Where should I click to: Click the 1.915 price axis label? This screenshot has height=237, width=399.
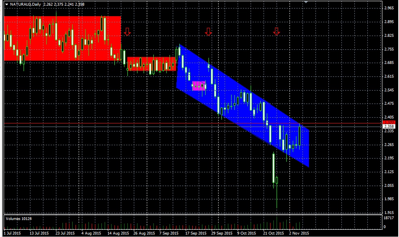tap(389, 213)
